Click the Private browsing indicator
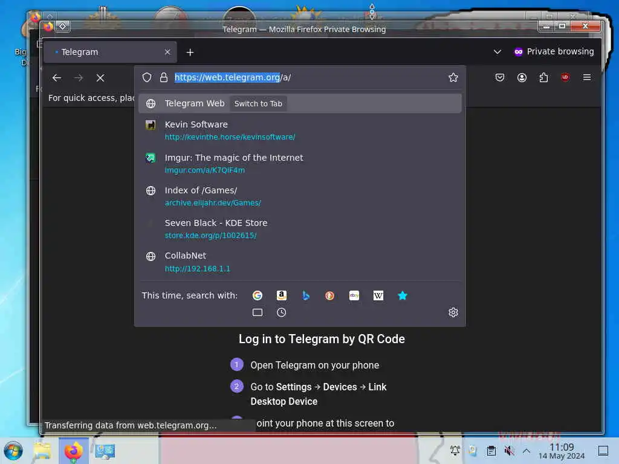 tap(554, 52)
